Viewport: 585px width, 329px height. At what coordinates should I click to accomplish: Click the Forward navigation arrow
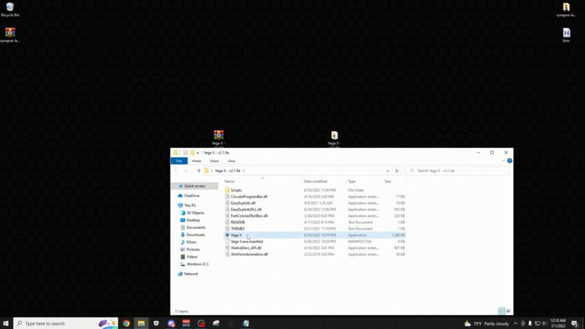pos(186,171)
